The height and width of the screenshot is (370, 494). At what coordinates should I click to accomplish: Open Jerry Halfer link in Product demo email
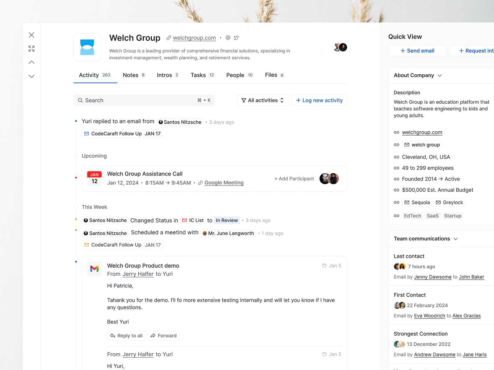pos(138,274)
